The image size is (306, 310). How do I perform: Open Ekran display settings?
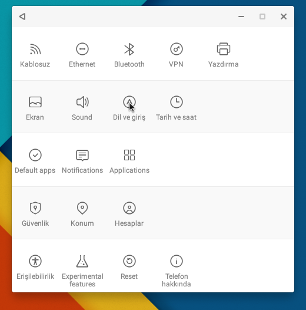tap(35, 108)
